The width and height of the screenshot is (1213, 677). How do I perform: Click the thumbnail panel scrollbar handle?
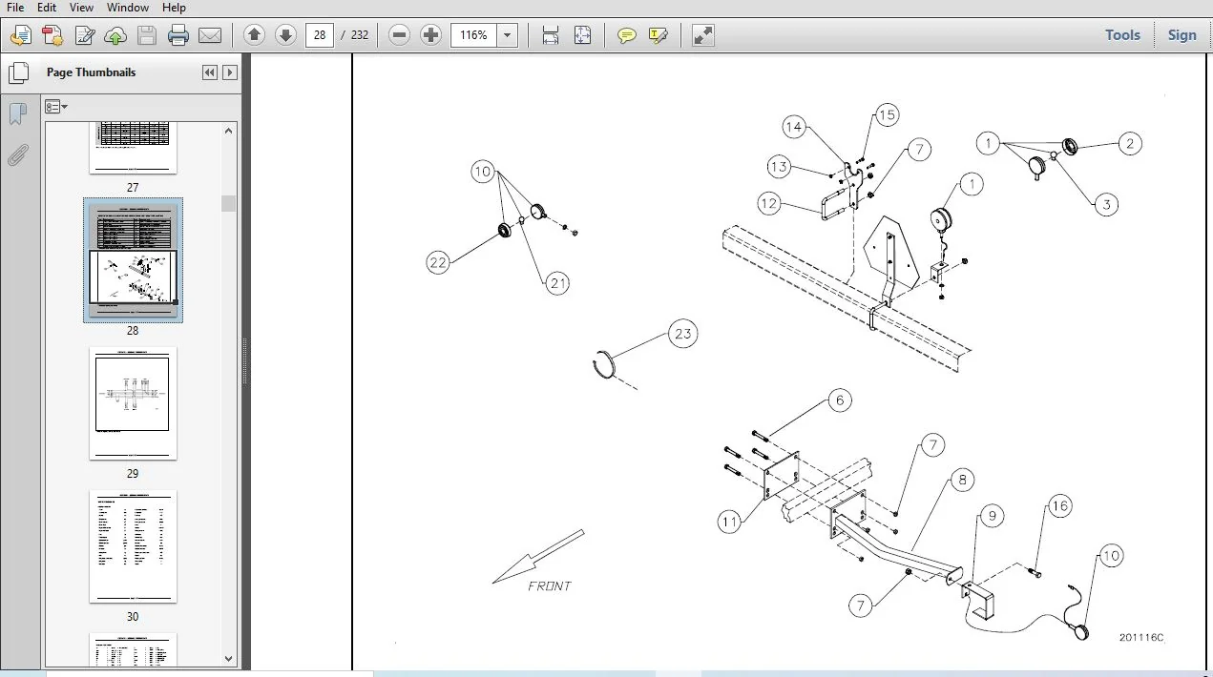click(x=229, y=203)
